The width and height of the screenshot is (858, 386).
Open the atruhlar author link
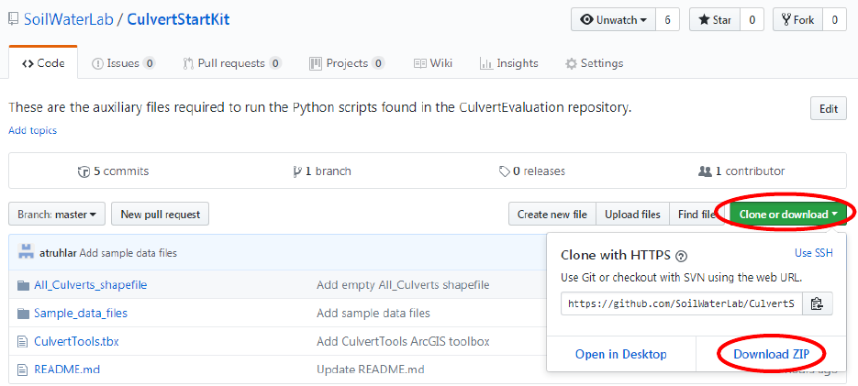tap(59, 253)
